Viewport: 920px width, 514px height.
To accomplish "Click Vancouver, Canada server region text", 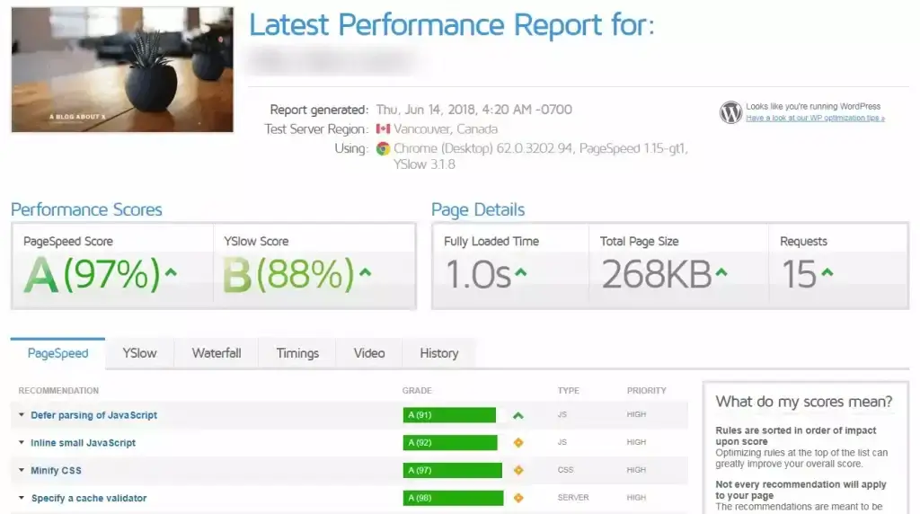I will (x=446, y=129).
